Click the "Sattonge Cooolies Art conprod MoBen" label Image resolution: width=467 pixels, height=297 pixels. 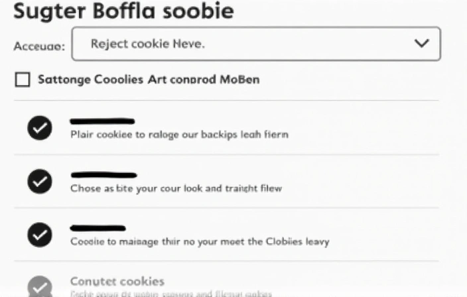coord(148,80)
